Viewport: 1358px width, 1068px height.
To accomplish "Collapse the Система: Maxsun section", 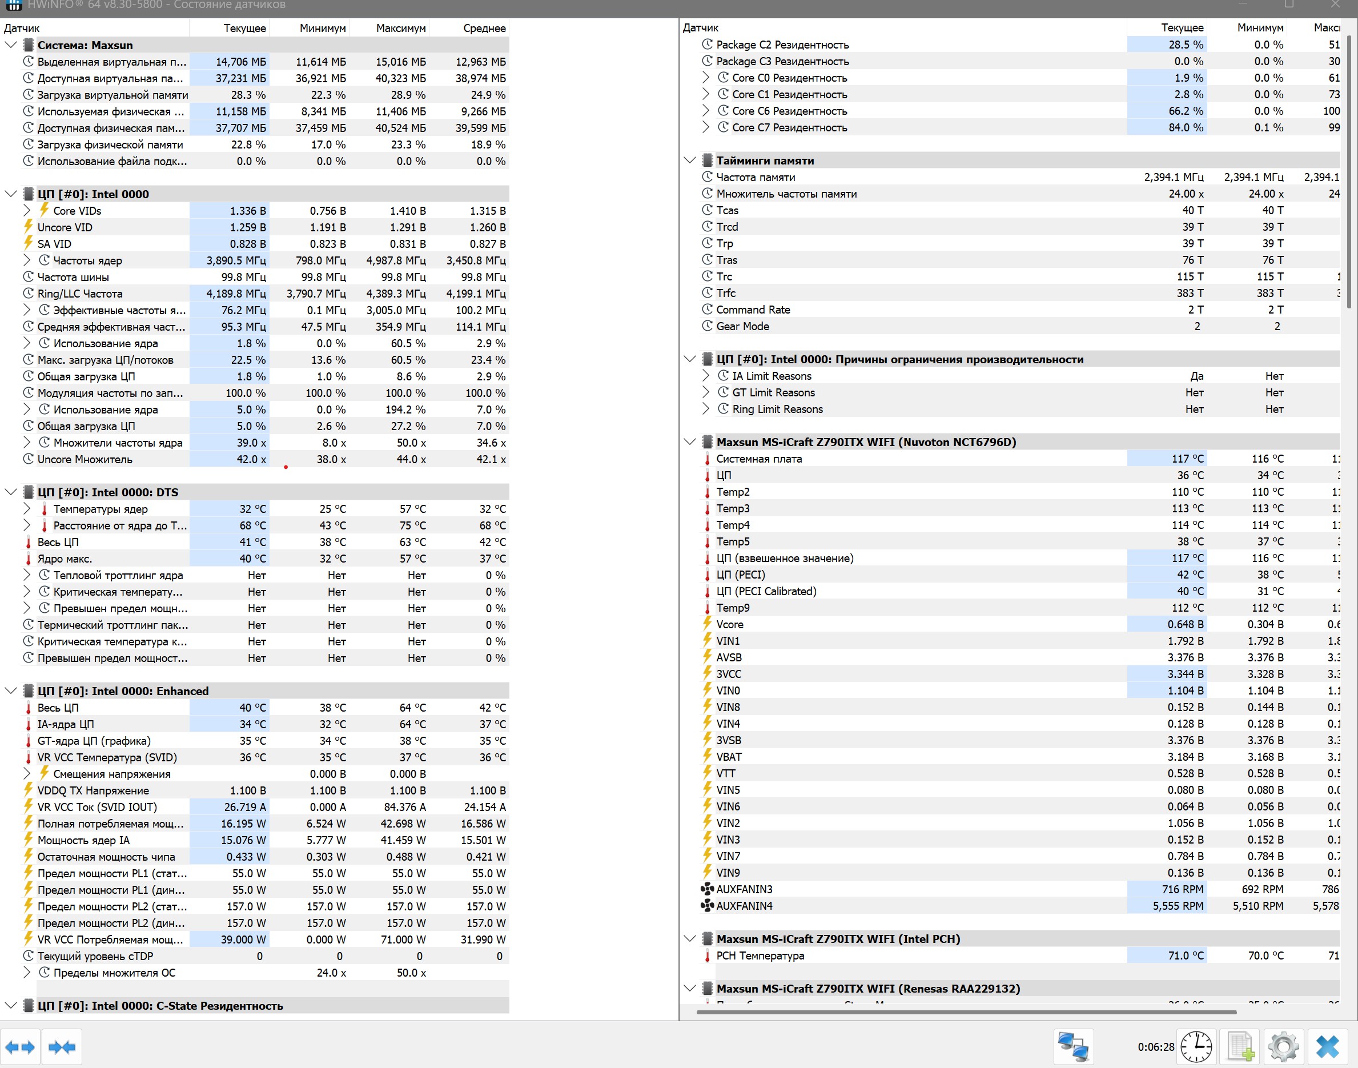I will (11, 45).
